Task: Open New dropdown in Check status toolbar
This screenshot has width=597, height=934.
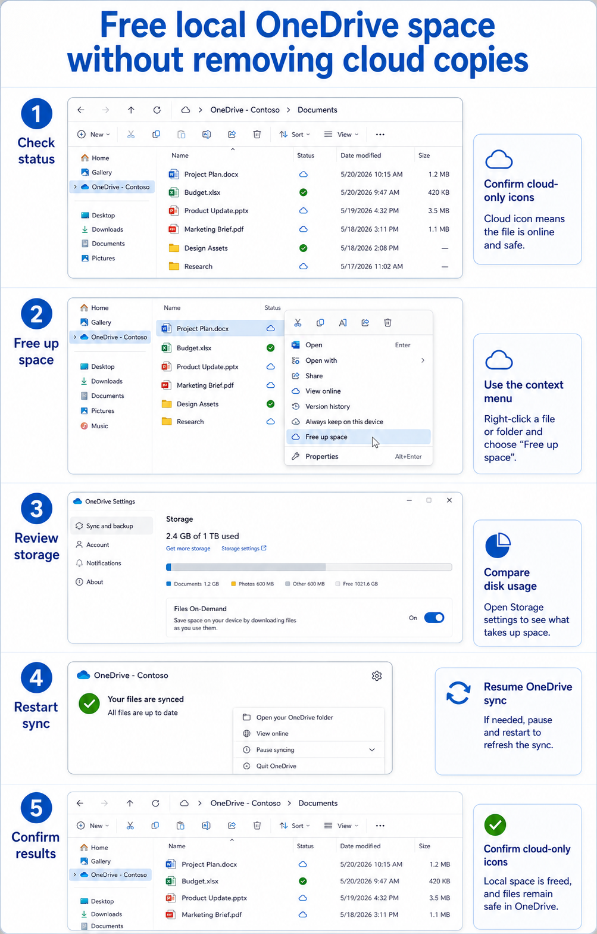Action: (x=94, y=135)
